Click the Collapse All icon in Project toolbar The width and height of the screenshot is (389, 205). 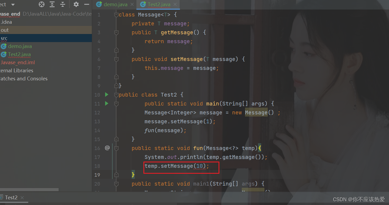pyautogui.click(x=63, y=4)
